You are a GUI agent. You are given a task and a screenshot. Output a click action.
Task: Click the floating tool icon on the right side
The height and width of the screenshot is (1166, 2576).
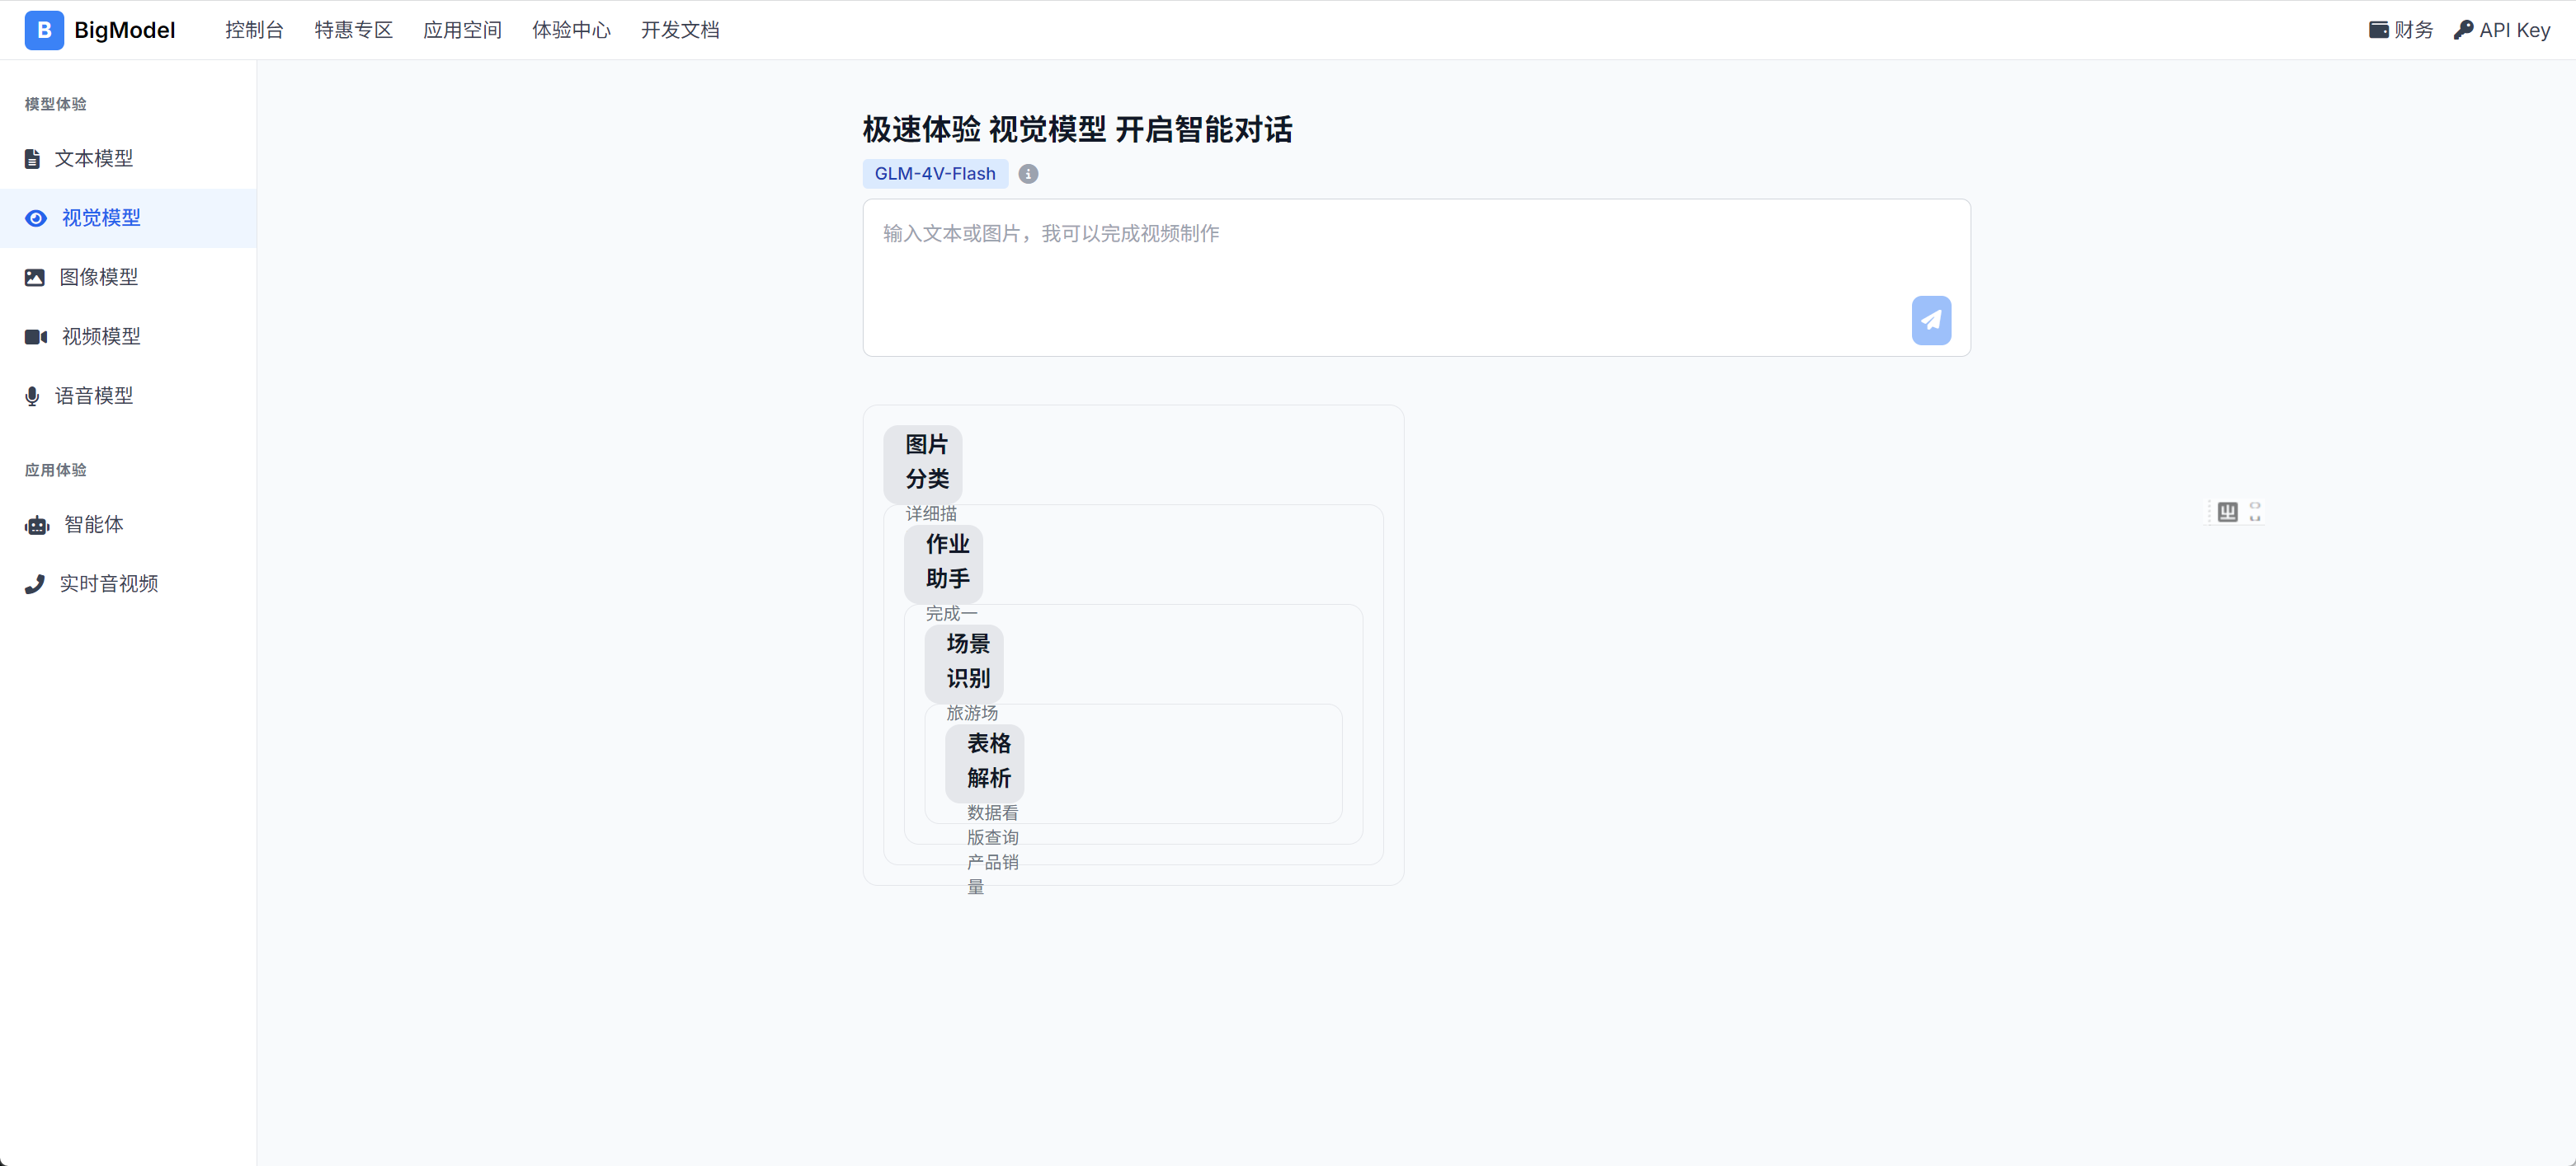[x=2227, y=513]
